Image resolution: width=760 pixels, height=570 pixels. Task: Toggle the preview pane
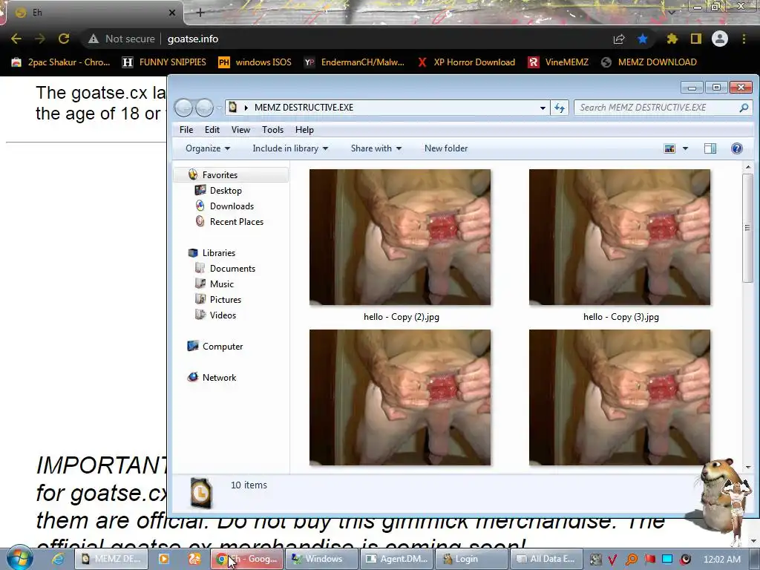[710, 148]
